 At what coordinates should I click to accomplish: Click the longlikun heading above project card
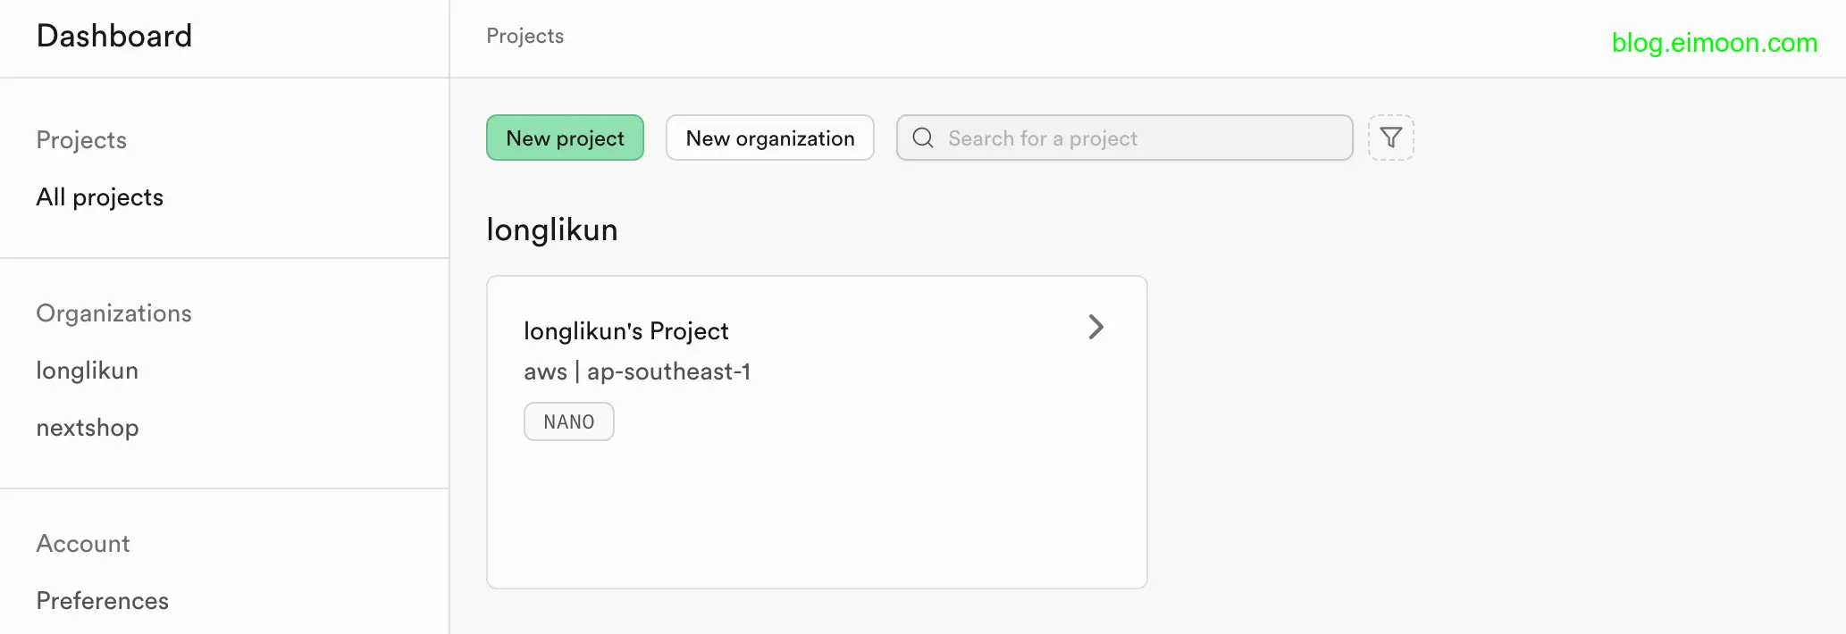[x=551, y=230]
